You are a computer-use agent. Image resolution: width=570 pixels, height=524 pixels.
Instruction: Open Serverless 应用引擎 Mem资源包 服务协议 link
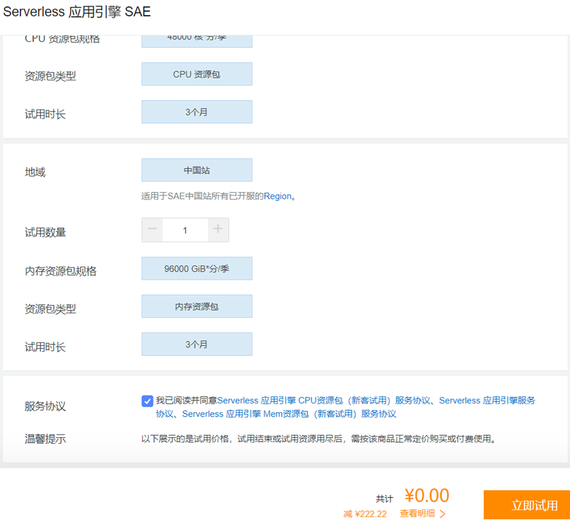[289, 414]
